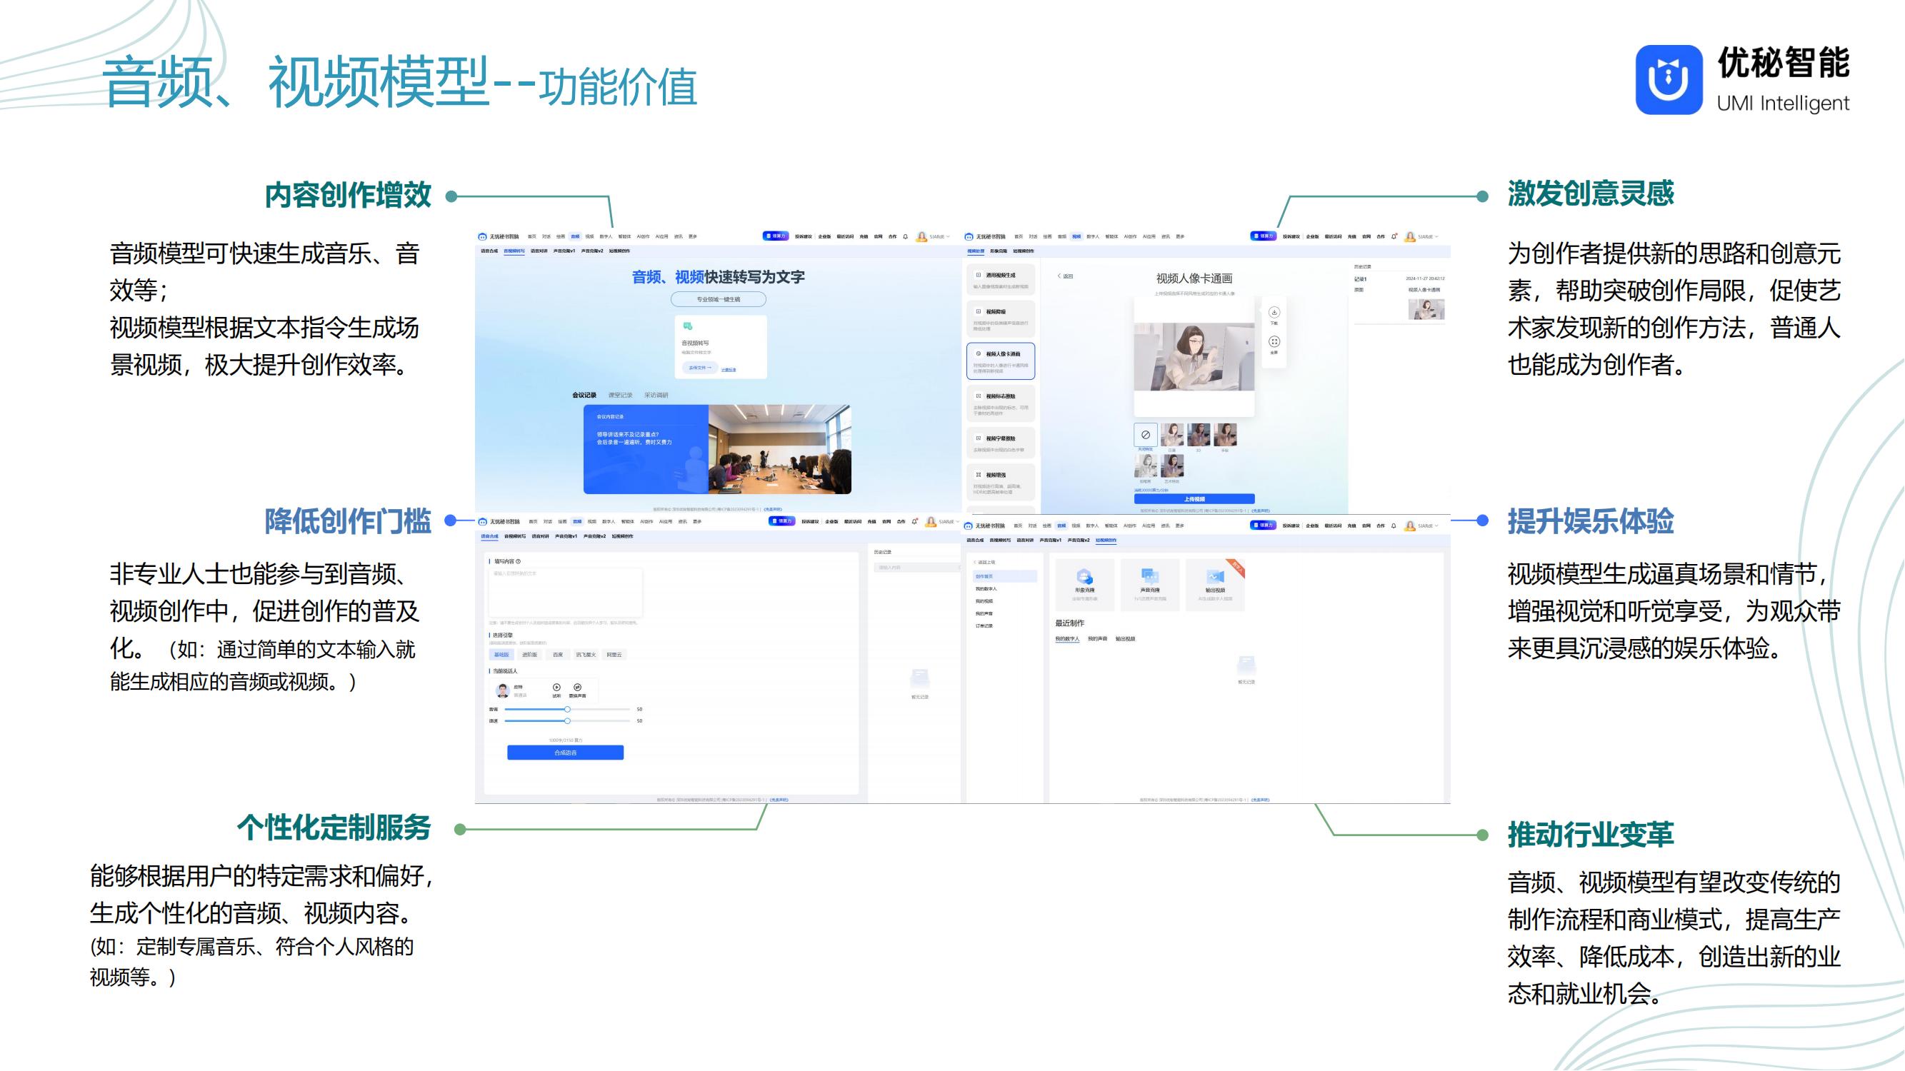Viewport: 1905px width, 1071px height.
Task: Select the 形象克隆 card icon in 短视频创作
Action: point(1084,577)
